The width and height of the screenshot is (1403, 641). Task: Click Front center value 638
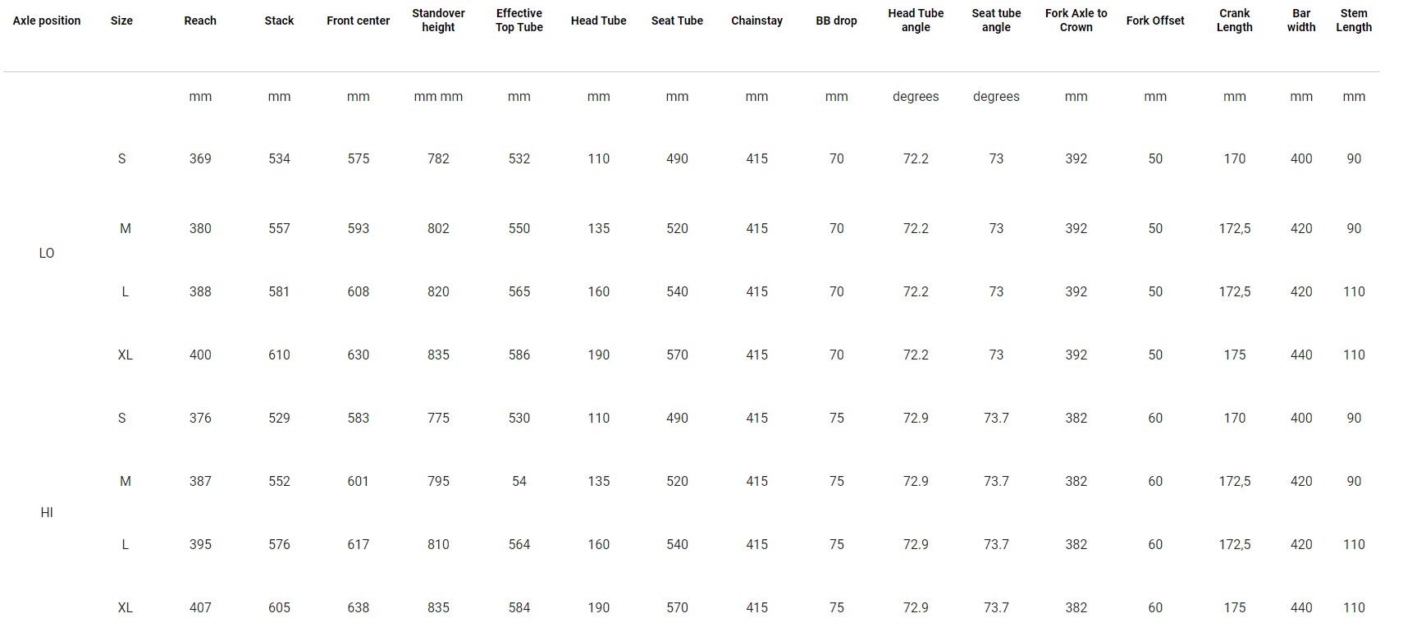[x=359, y=607]
